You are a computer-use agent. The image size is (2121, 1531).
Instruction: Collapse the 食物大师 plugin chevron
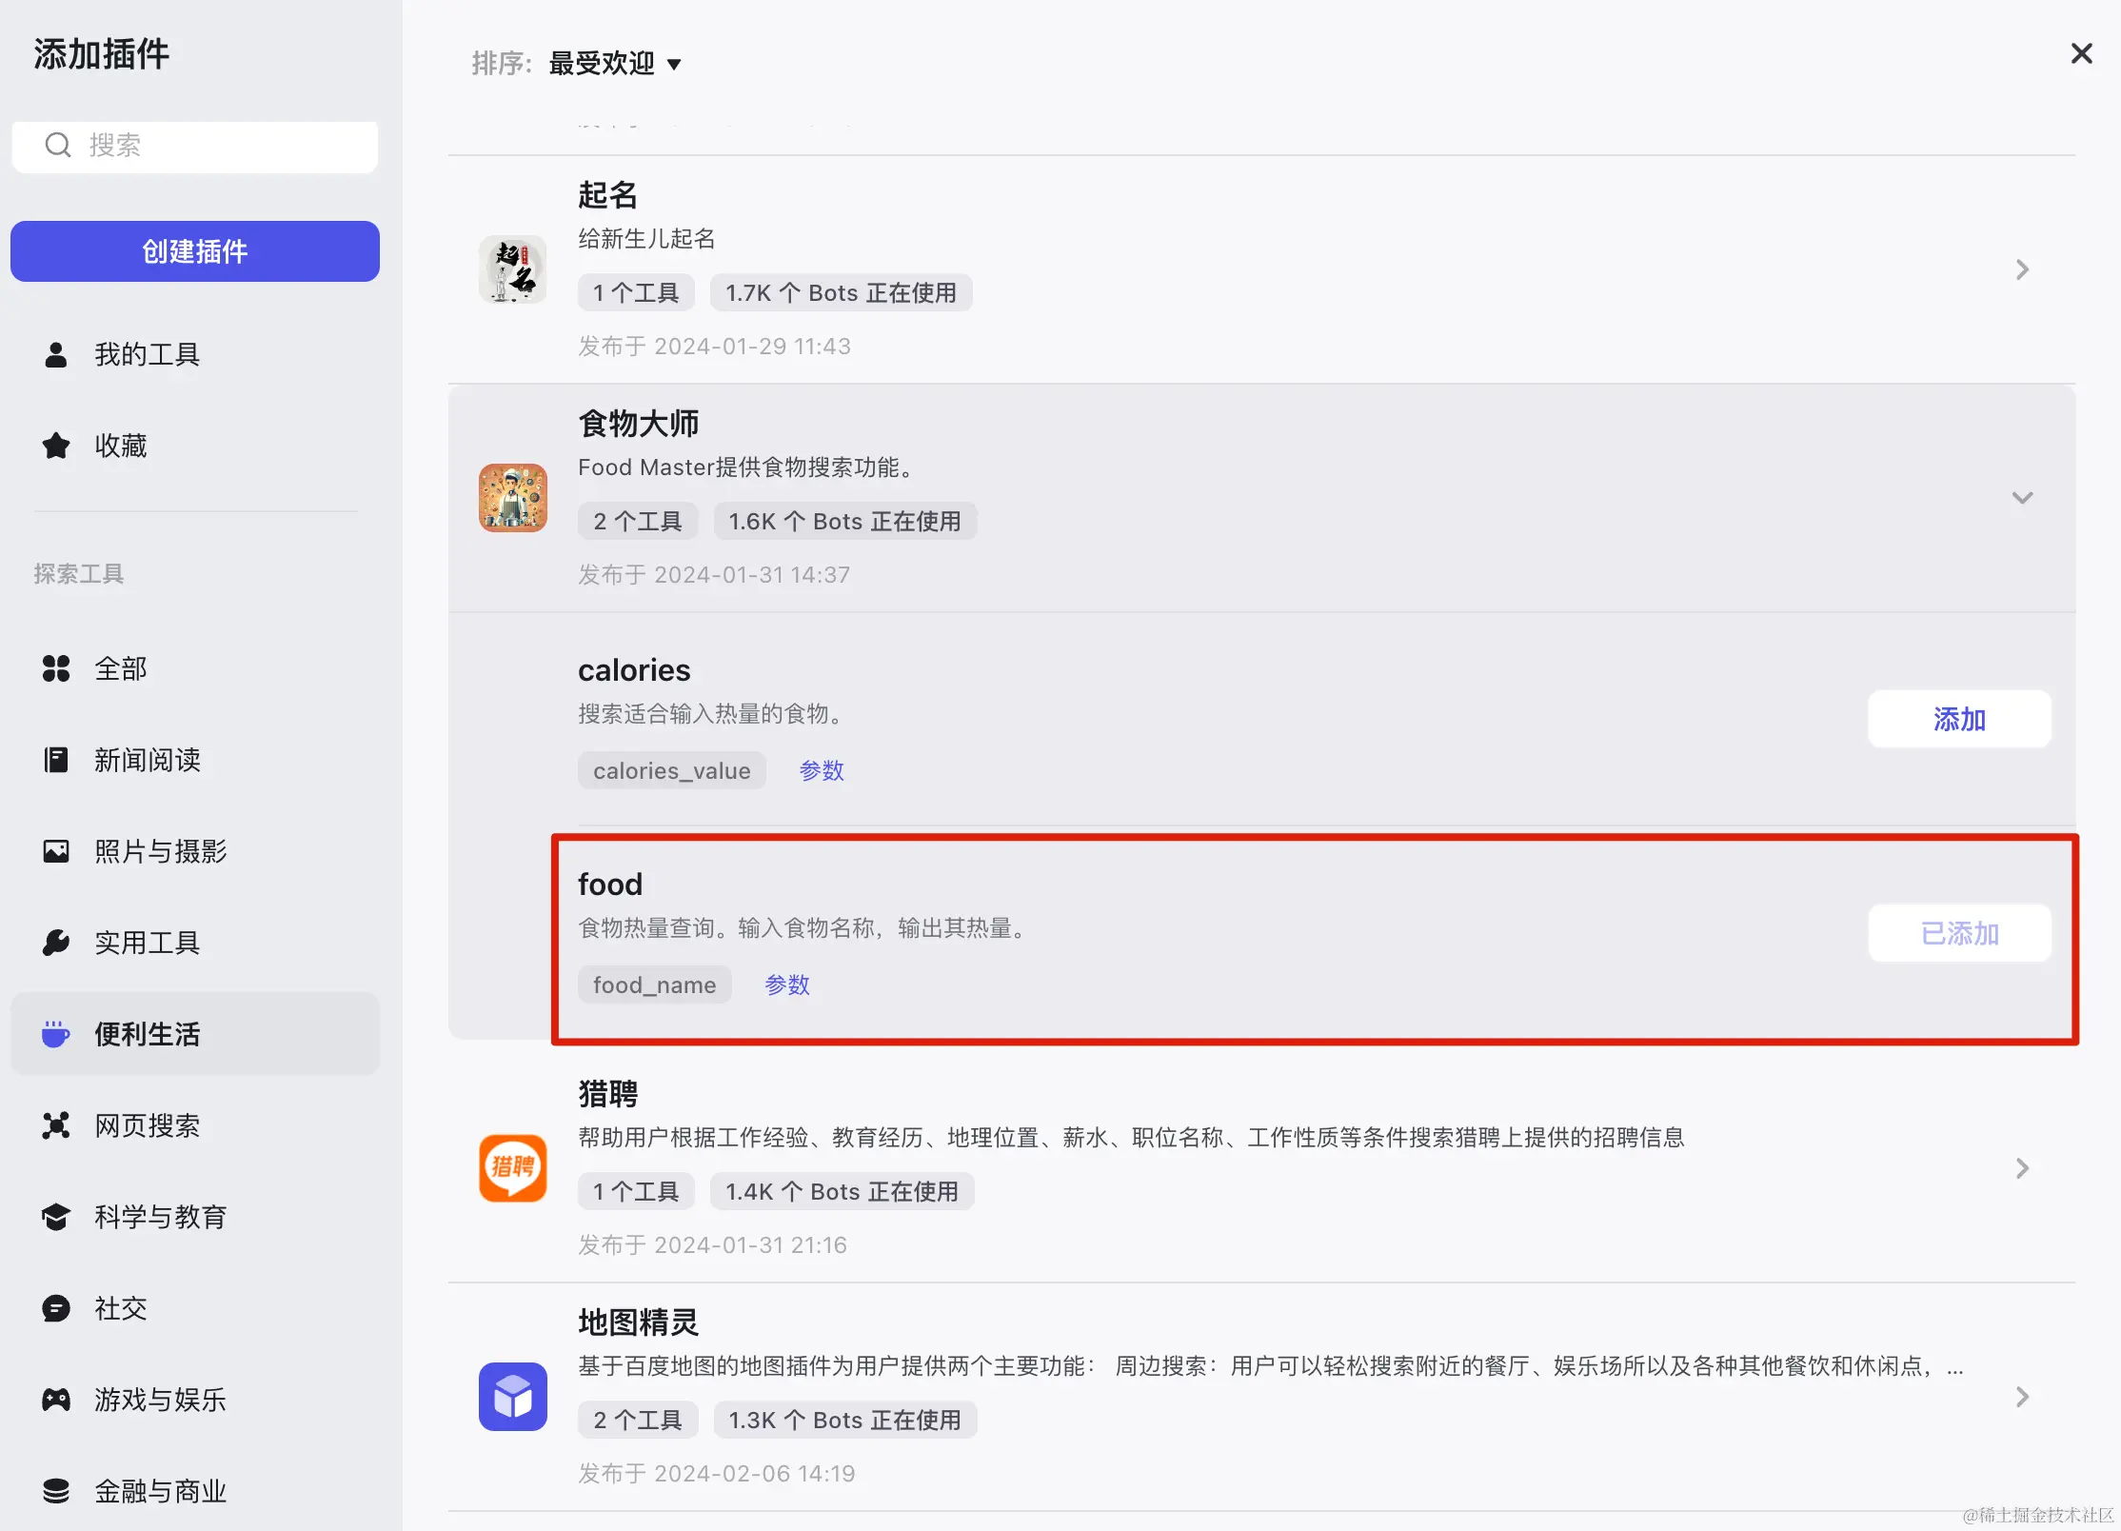tap(2022, 498)
